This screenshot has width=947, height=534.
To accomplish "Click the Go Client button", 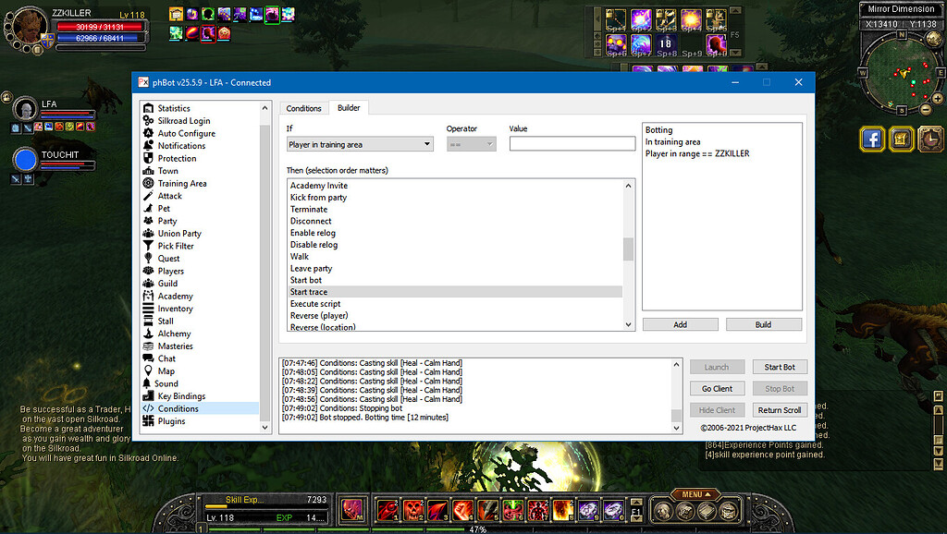I will [x=717, y=389].
